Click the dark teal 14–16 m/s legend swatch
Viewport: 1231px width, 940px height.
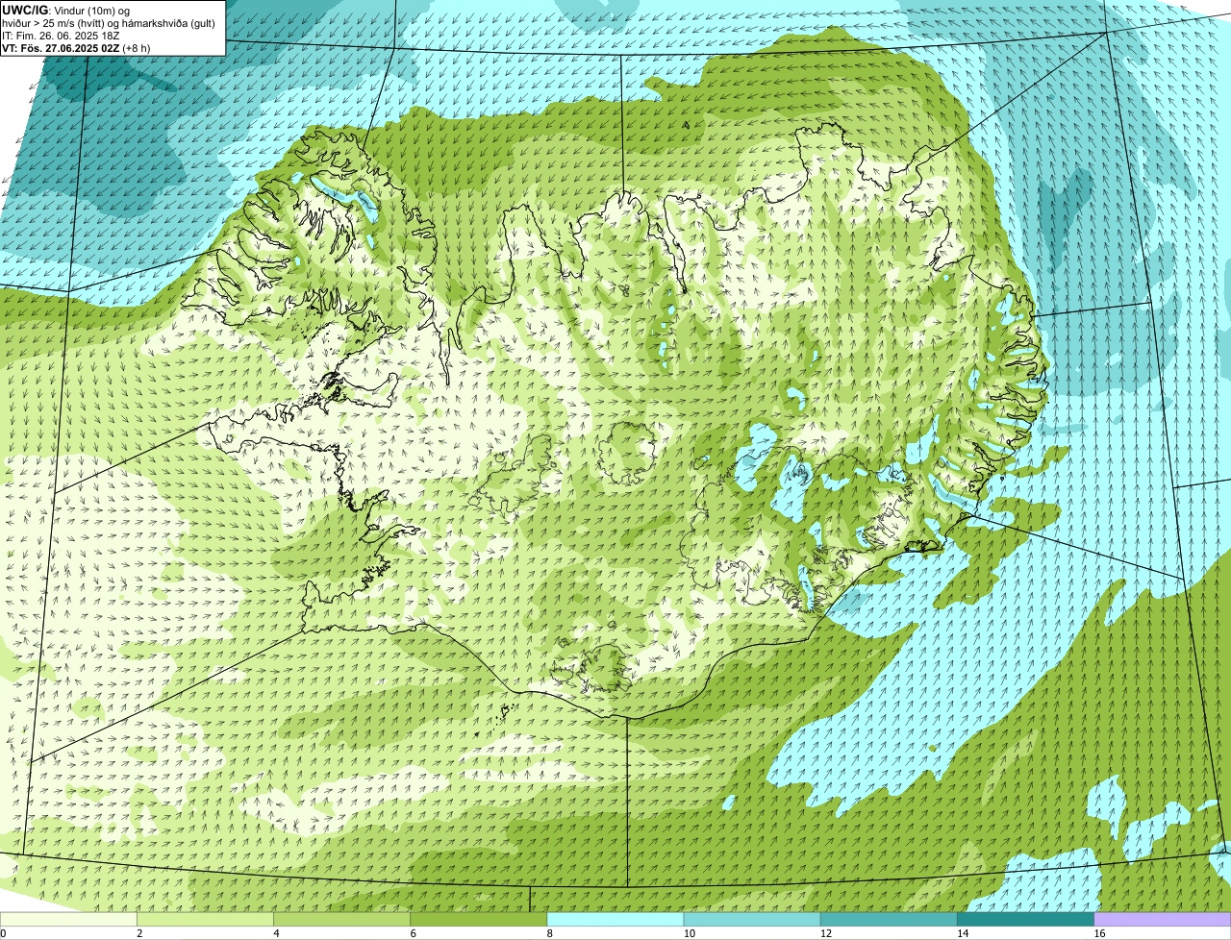coord(1025,919)
